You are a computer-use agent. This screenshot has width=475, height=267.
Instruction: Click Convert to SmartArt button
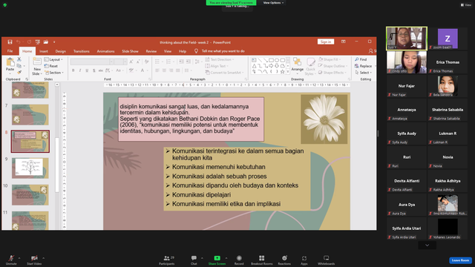(x=224, y=73)
